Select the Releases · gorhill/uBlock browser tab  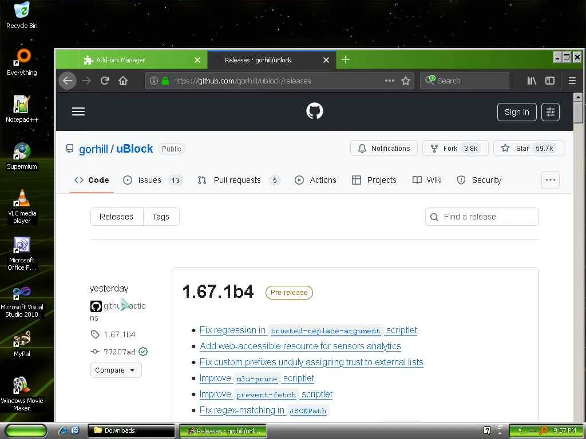point(271,59)
